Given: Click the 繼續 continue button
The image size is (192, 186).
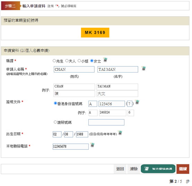Looking at the screenshot, I should [183, 169].
